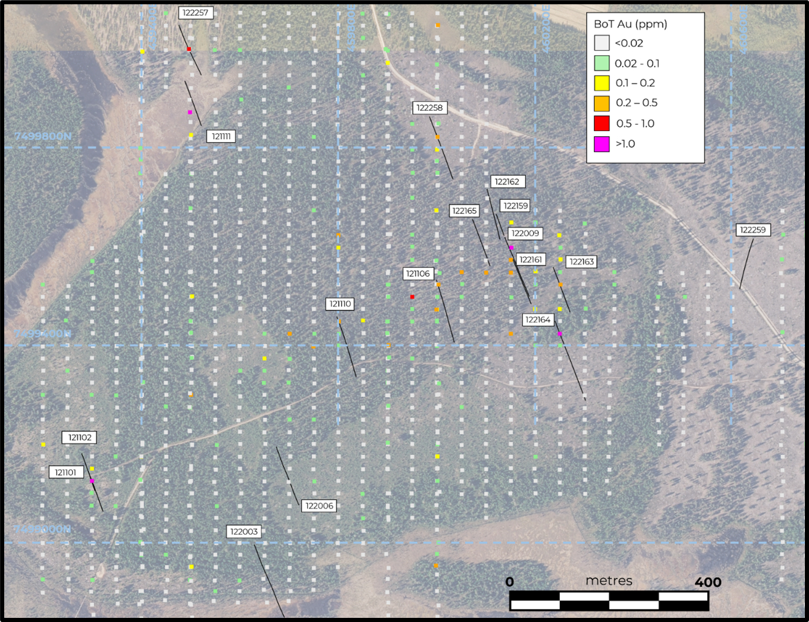Click the 7499800N northing grid label
The width and height of the screenshot is (809, 622).
43,136
